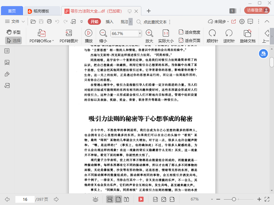274x205 pixels.
Task: Set view to actual size (实际大小)
Action: click(x=166, y=36)
